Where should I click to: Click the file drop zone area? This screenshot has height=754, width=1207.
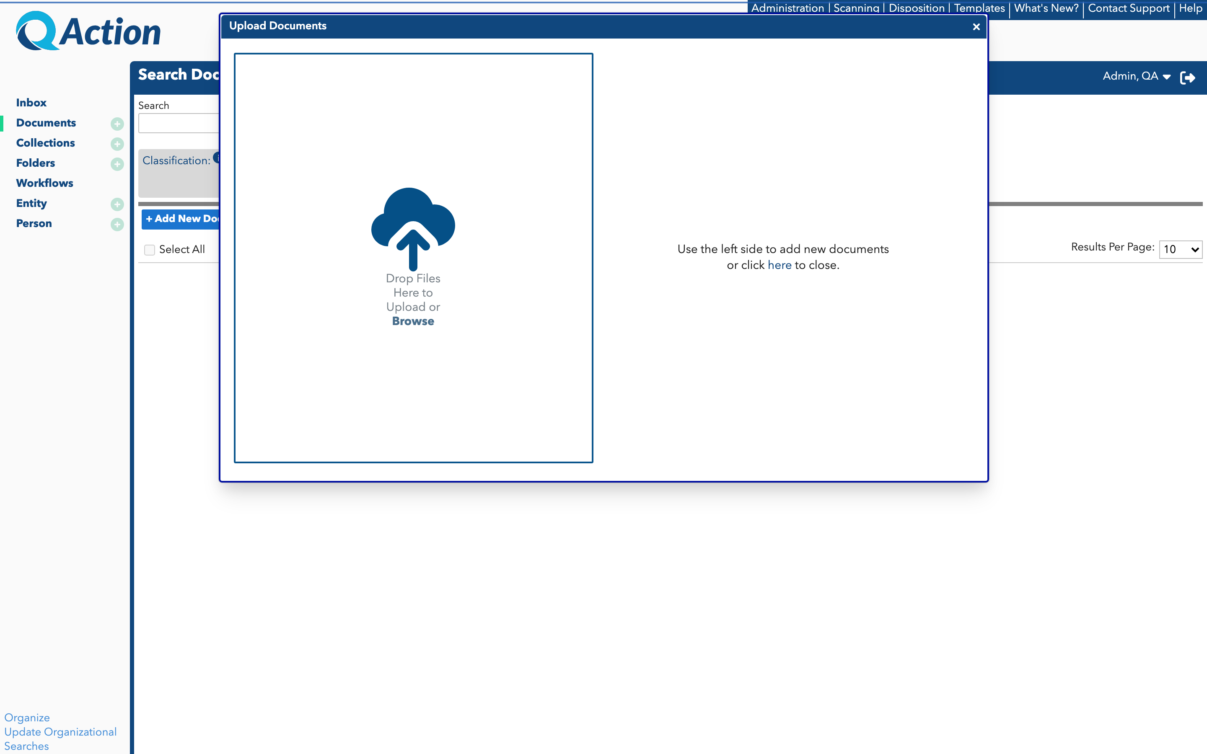[x=414, y=258]
